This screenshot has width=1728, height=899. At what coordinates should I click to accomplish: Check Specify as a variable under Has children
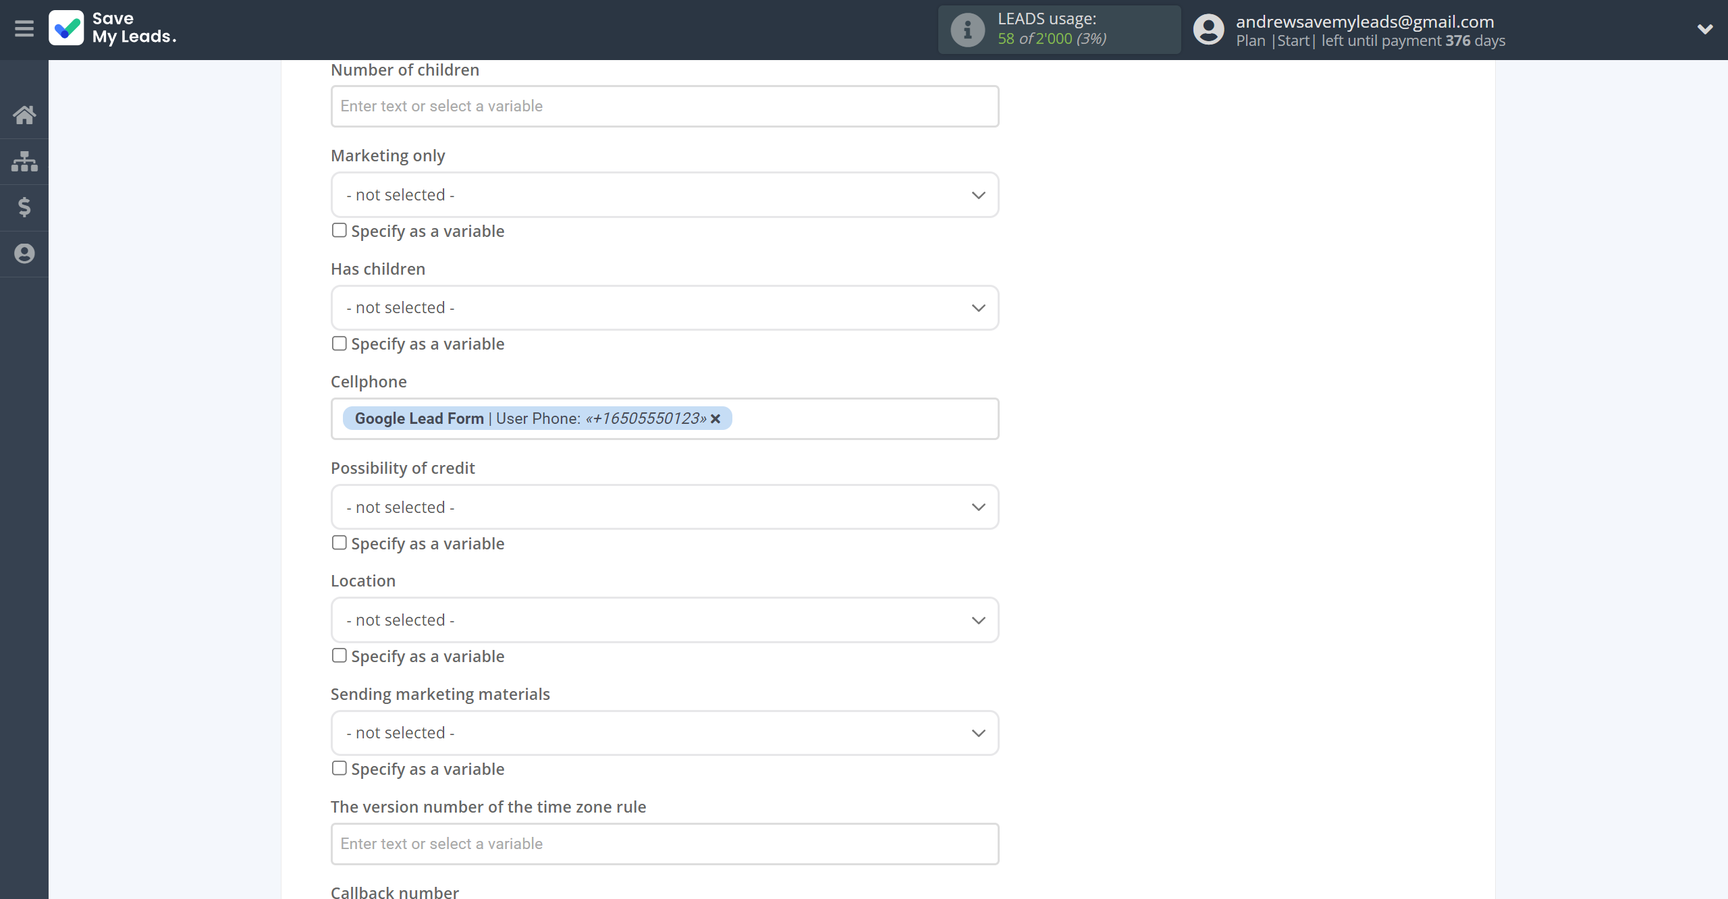point(340,343)
